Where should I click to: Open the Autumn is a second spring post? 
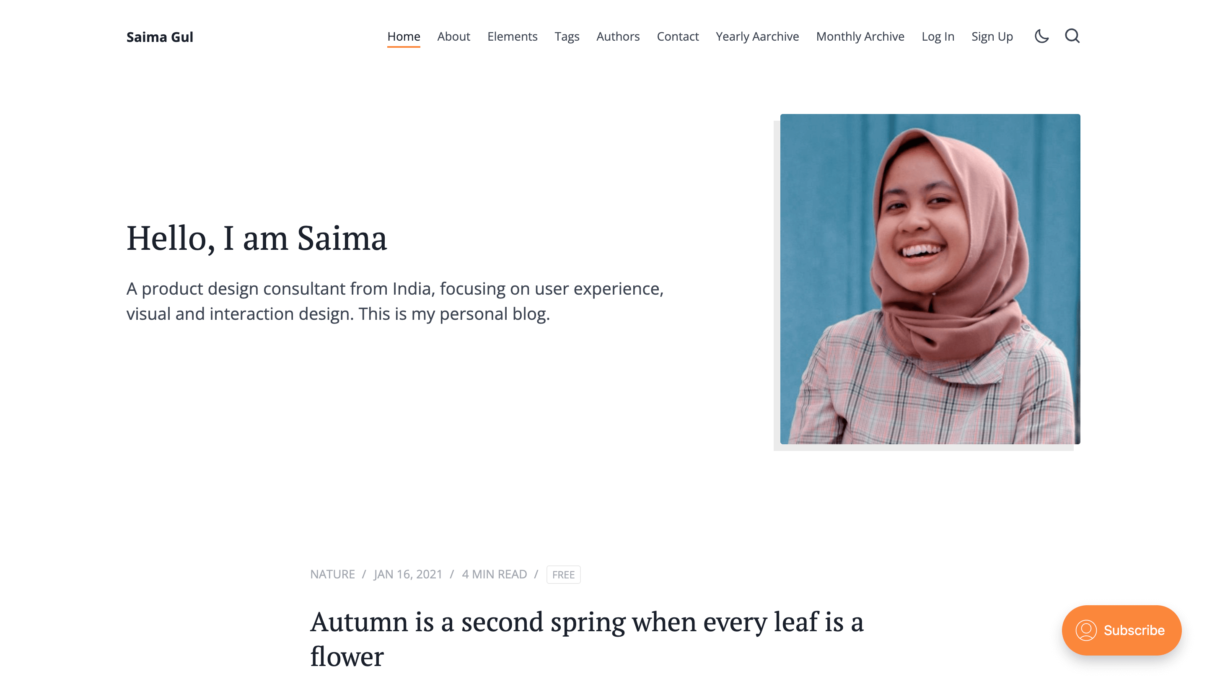(x=587, y=639)
